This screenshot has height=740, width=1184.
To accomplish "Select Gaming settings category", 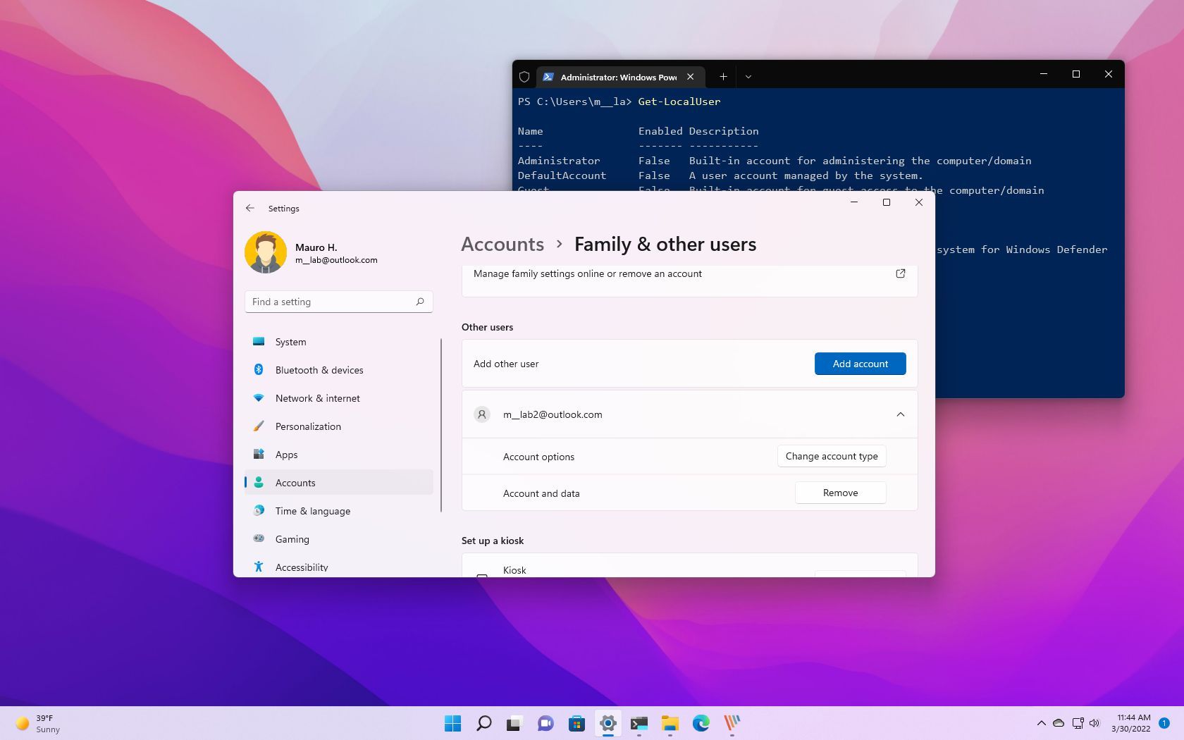I will (292, 539).
